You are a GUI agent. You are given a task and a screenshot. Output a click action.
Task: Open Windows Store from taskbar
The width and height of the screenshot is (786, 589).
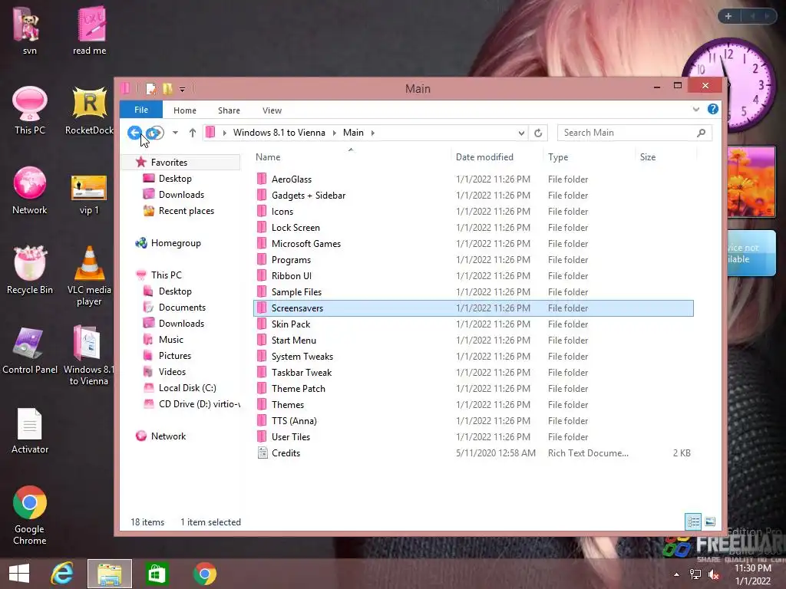[157, 574]
